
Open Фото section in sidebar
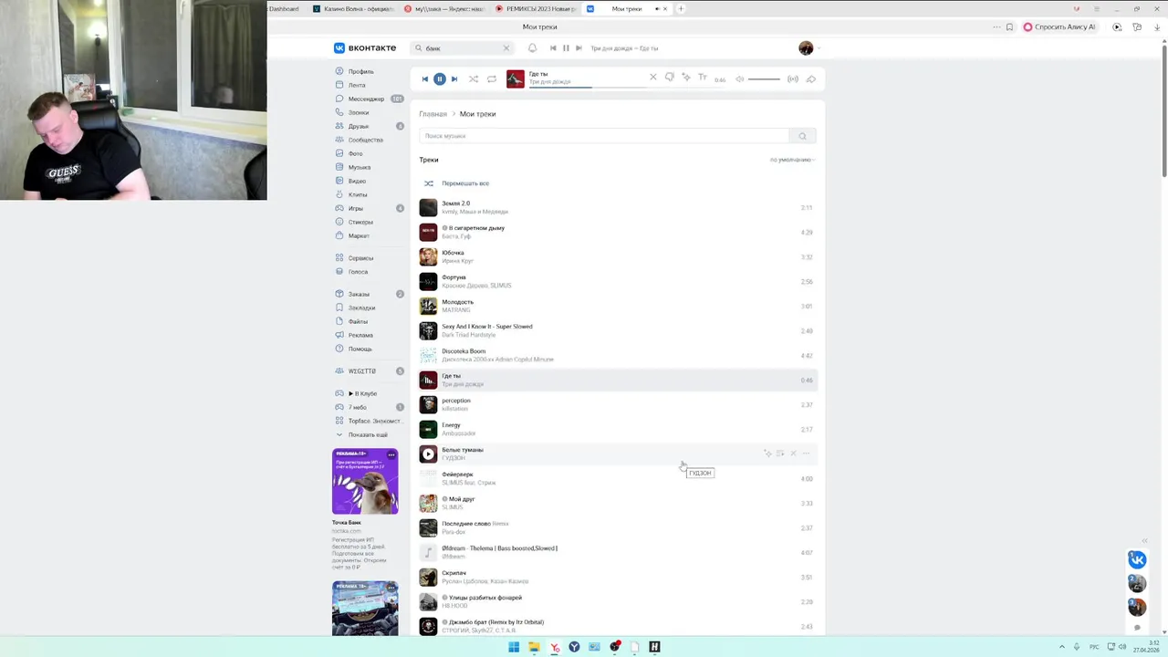coord(355,153)
